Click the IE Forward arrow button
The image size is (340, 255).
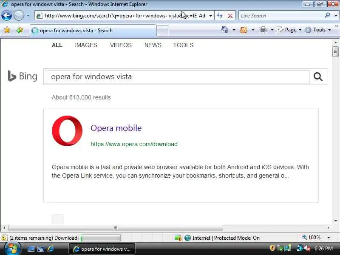pos(19,16)
